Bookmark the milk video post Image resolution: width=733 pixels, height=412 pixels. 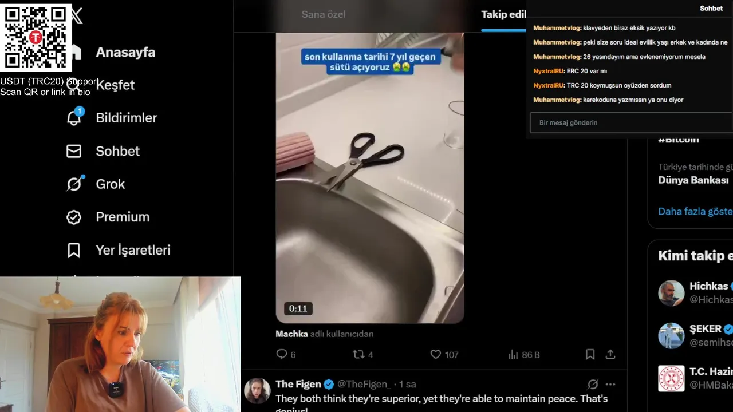pyautogui.click(x=590, y=355)
